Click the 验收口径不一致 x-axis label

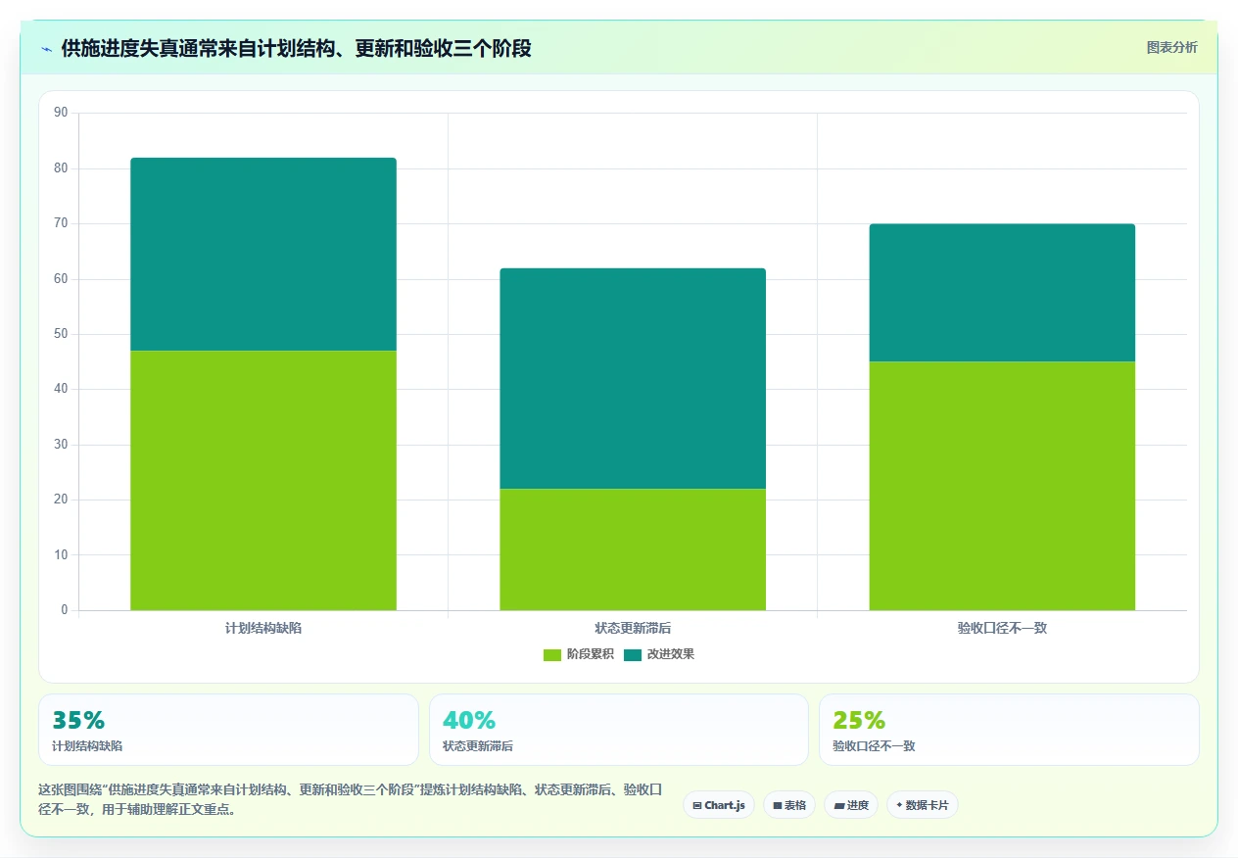pyautogui.click(x=1002, y=628)
